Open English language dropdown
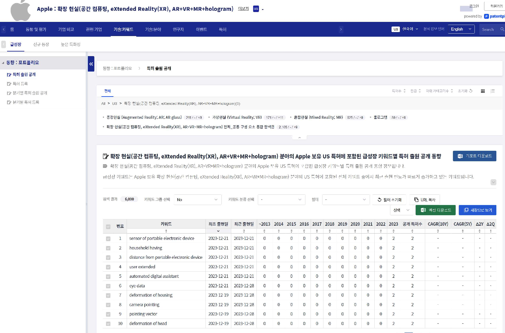This screenshot has width=505, height=333. pyautogui.click(x=461, y=29)
